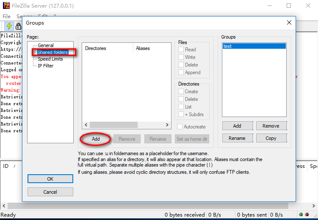
Task: Toggle the + Subdirs checkbox
Action: coord(181,114)
